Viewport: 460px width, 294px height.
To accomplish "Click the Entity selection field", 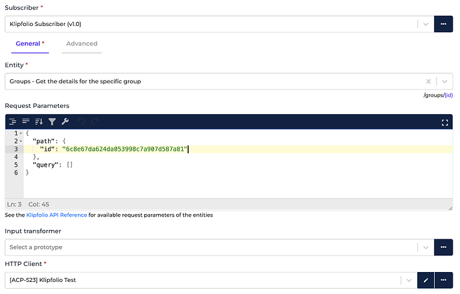I will coord(229,81).
